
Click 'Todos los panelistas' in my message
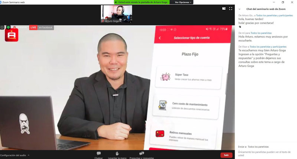click(x=261, y=33)
